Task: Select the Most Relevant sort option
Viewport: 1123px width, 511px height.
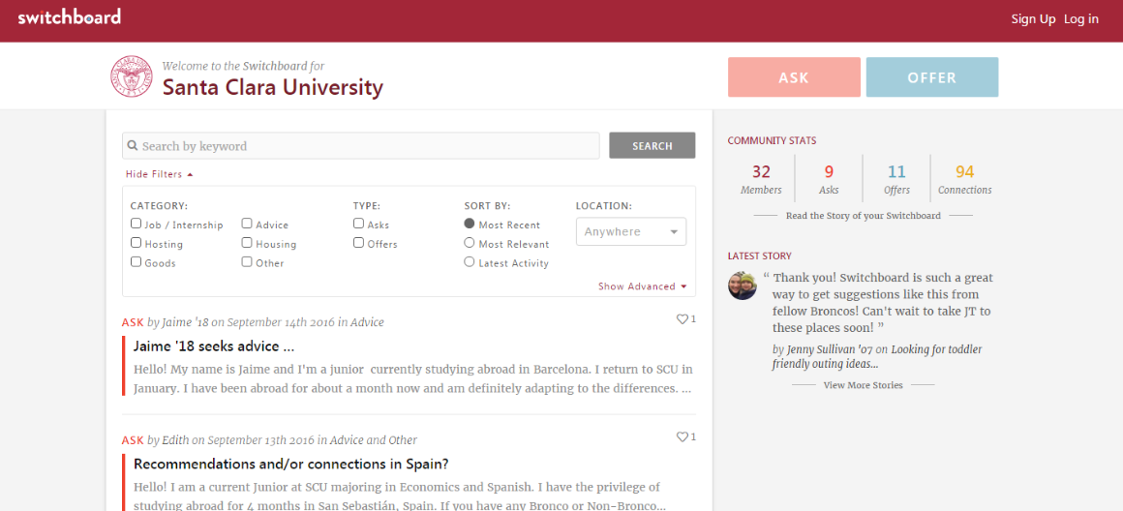Action: 470,243
